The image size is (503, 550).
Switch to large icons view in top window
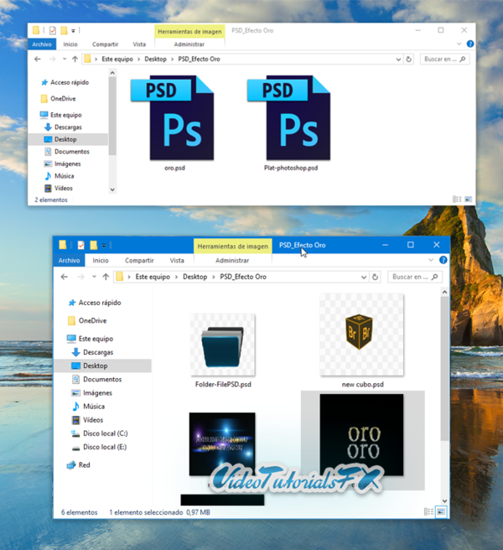(469, 200)
